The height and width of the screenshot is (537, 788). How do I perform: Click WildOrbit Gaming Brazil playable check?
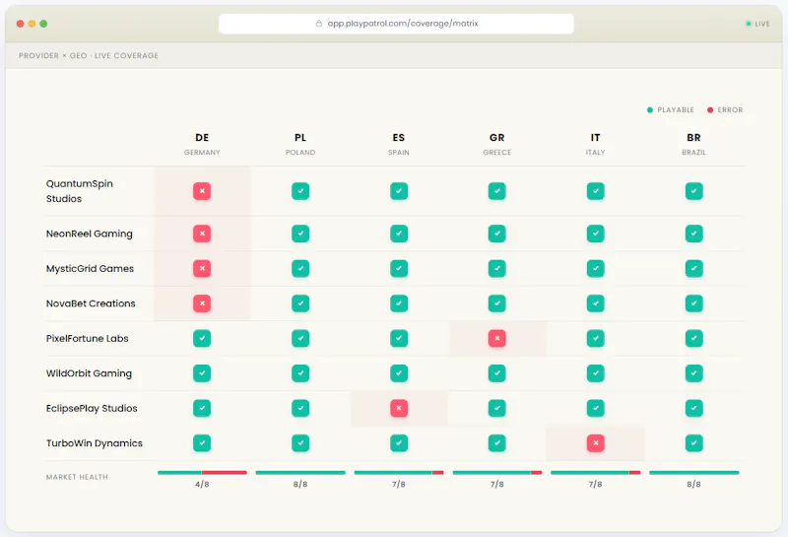(694, 373)
